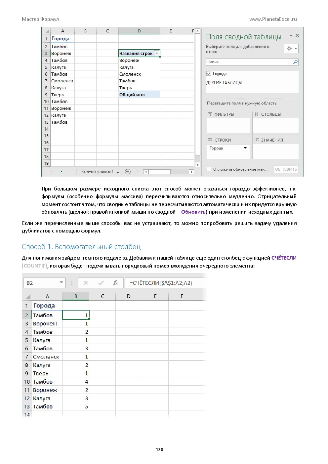Screen dimensions: 328x464
Task: Click drop area under ФИЛЬТРЫ
Action: tap(228, 125)
